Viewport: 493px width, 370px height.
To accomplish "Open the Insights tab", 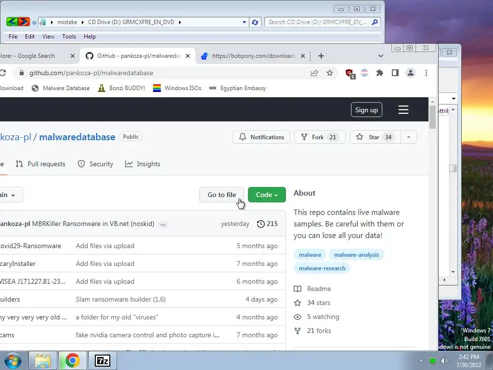I will (143, 164).
